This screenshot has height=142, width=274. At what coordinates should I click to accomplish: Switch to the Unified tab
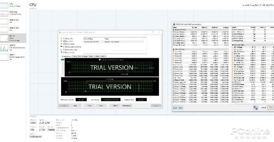(x=97, y=56)
